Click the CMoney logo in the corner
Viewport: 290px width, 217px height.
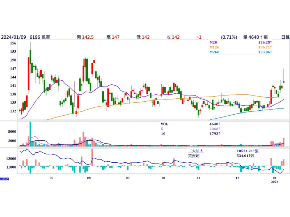pyautogui.click(x=4, y=179)
